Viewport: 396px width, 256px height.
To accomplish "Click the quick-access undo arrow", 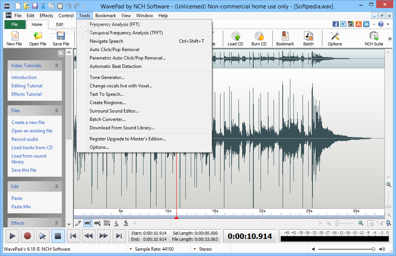I will tap(68, 6).
